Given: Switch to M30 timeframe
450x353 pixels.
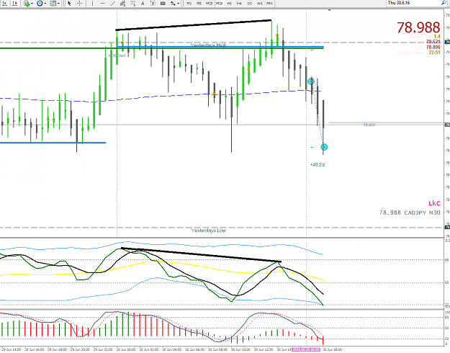Looking at the screenshot, I should [220, 4].
